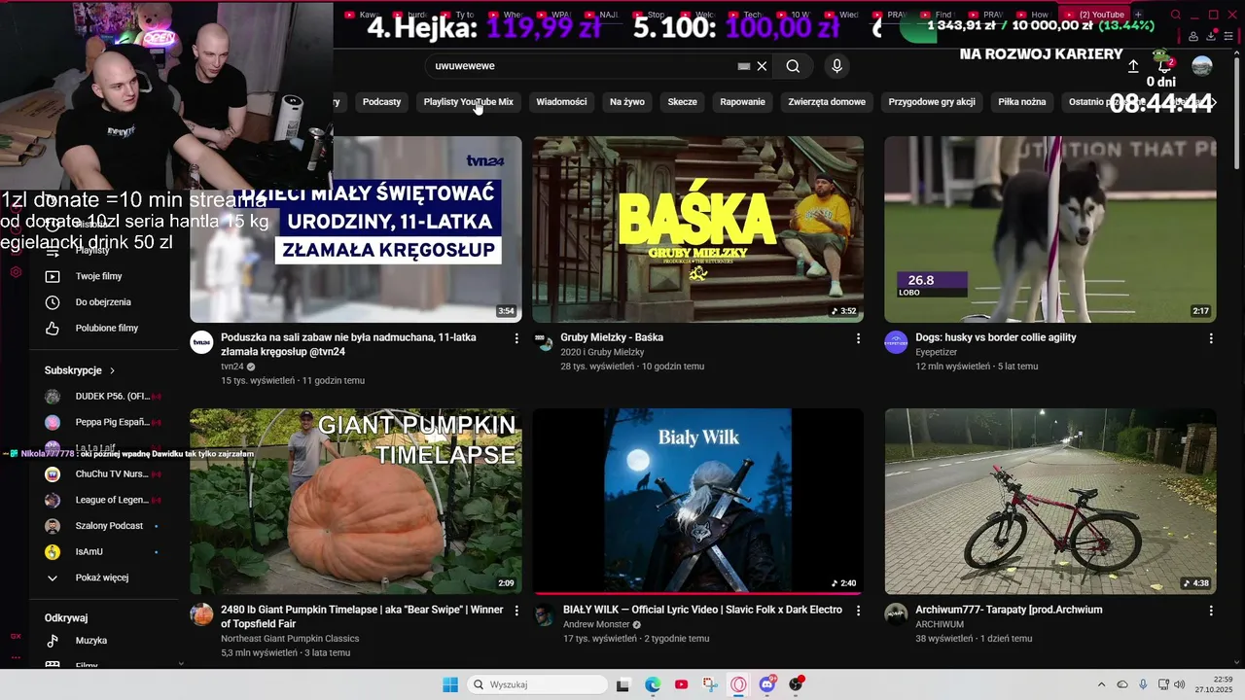Open the Tarapaty bicycle video thumbnail

click(x=1050, y=502)
